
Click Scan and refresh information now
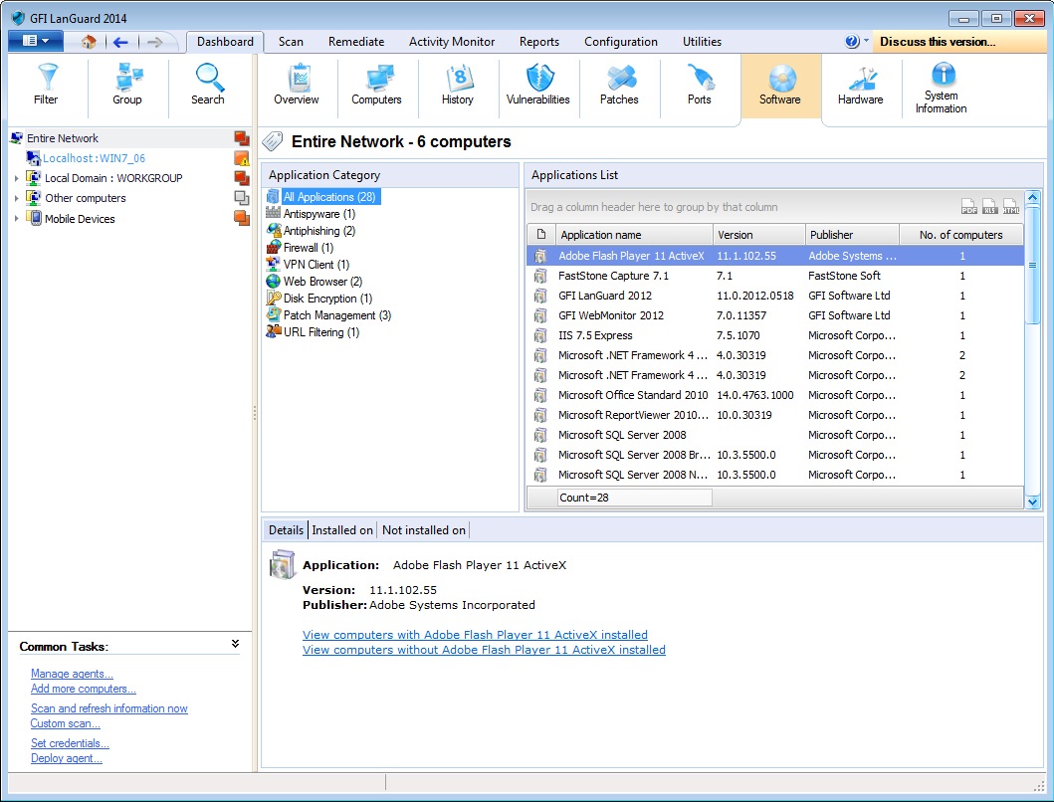[108, 708]
